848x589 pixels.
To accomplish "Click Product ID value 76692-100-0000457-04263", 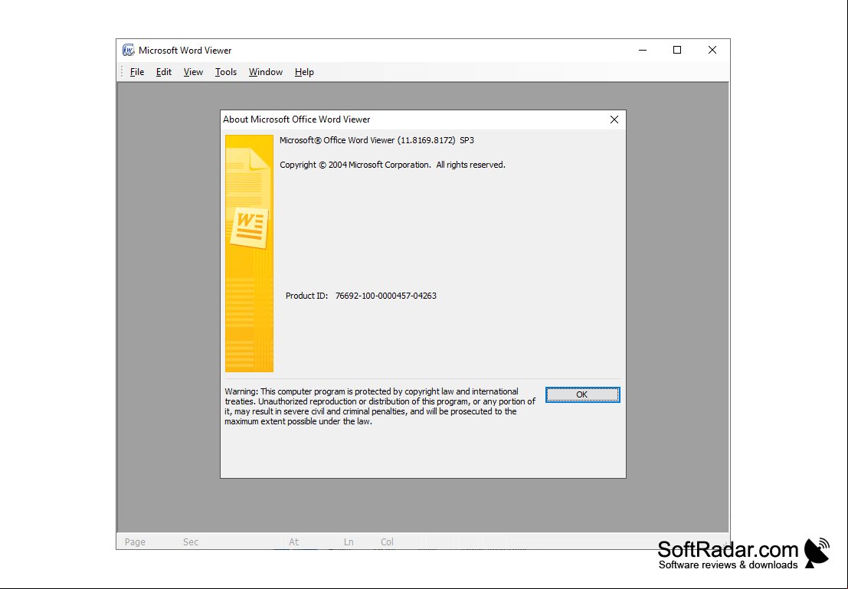I will [x=385, y=296].
